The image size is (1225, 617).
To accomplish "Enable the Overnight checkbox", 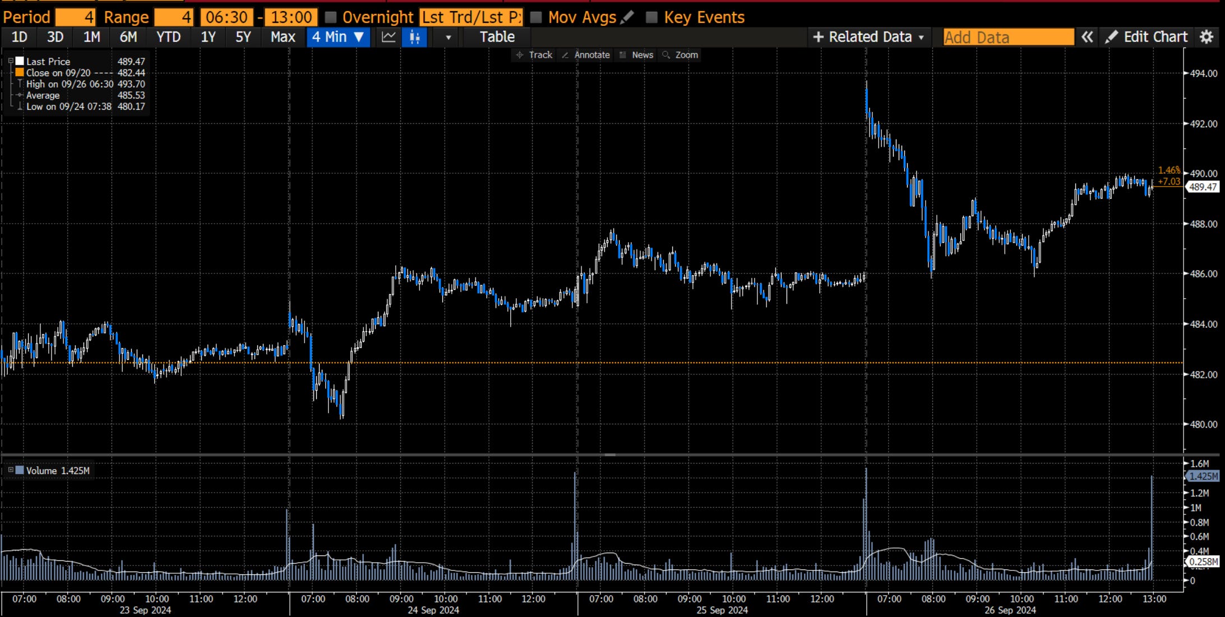I will [x=331, y=17].
